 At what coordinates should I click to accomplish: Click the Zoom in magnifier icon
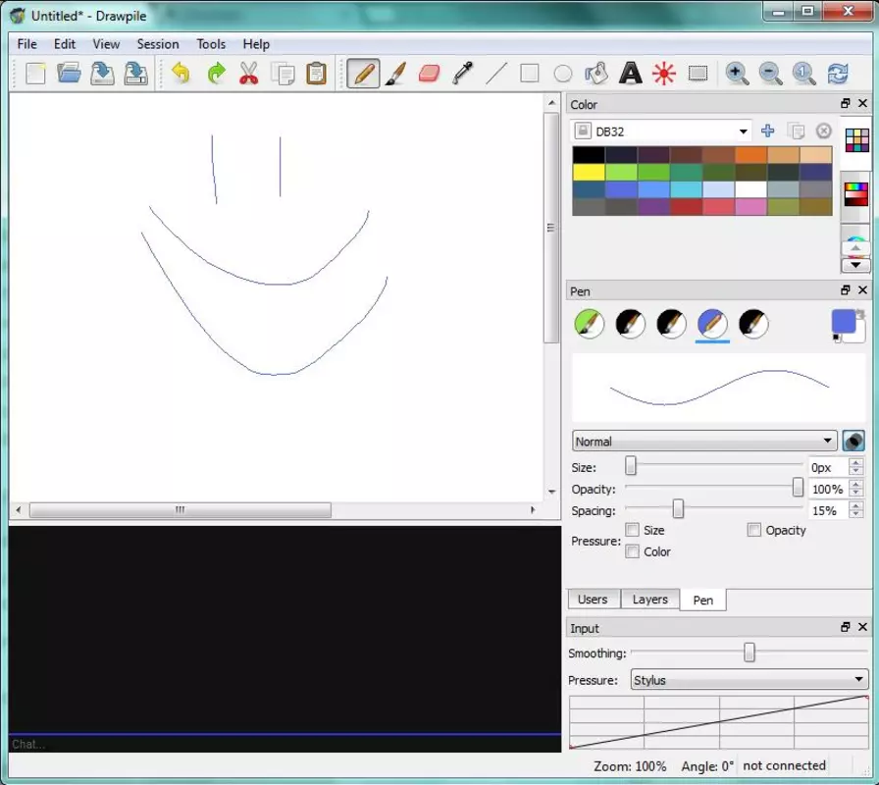pyautogui.click(x=737, y=74)
